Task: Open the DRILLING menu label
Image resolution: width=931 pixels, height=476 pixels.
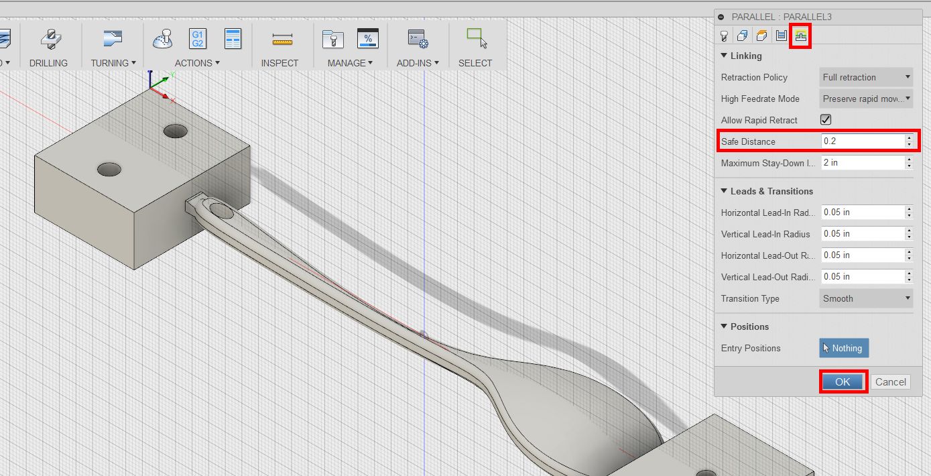Action: coord(48,63)
